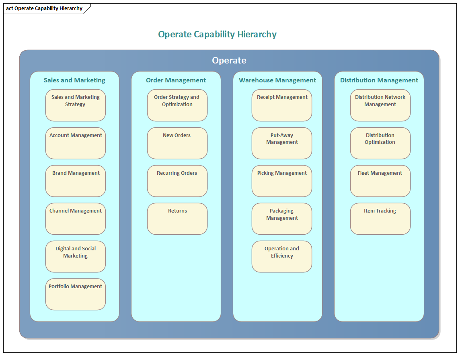Viewport: 460px width, 356px height.
Task: Click the Returns capability box
Action: click(177, 219)
